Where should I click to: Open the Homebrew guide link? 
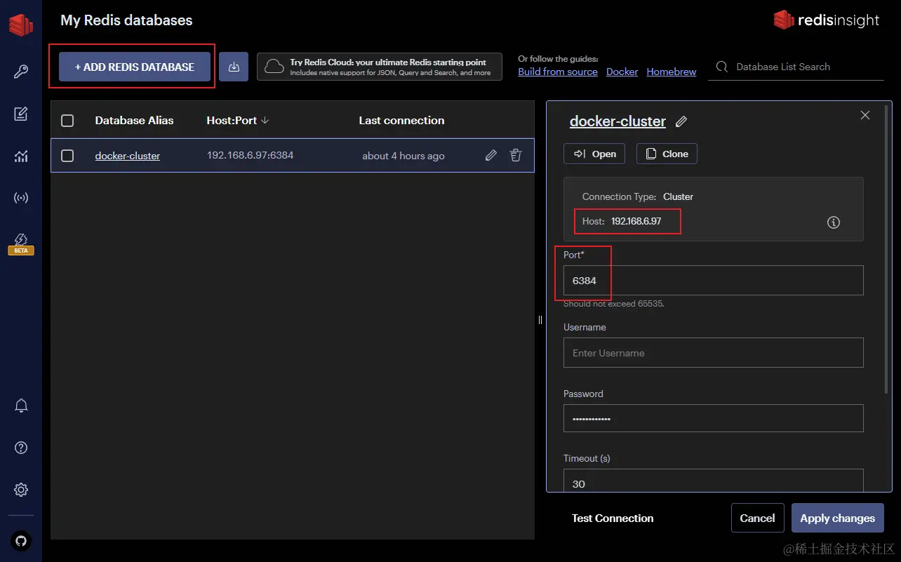pyautogui.click(x=672, y=72)
